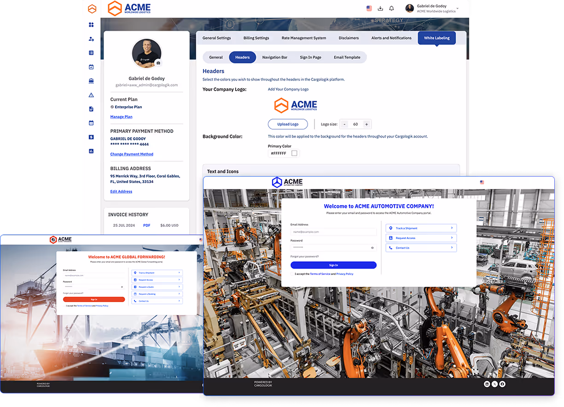Viewport: 564px width, 407px height.
Task: Check the terms acceptance box in Automotive portal
Action: coord(292,274)
